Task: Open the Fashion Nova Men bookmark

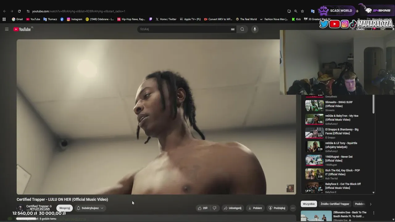Action: [x=274, y=19]
